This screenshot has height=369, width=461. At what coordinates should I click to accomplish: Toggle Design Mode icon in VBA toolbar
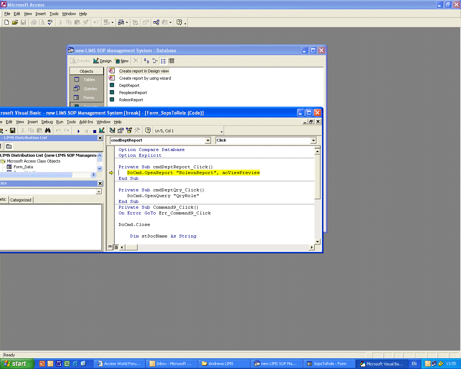click(102, 130)
